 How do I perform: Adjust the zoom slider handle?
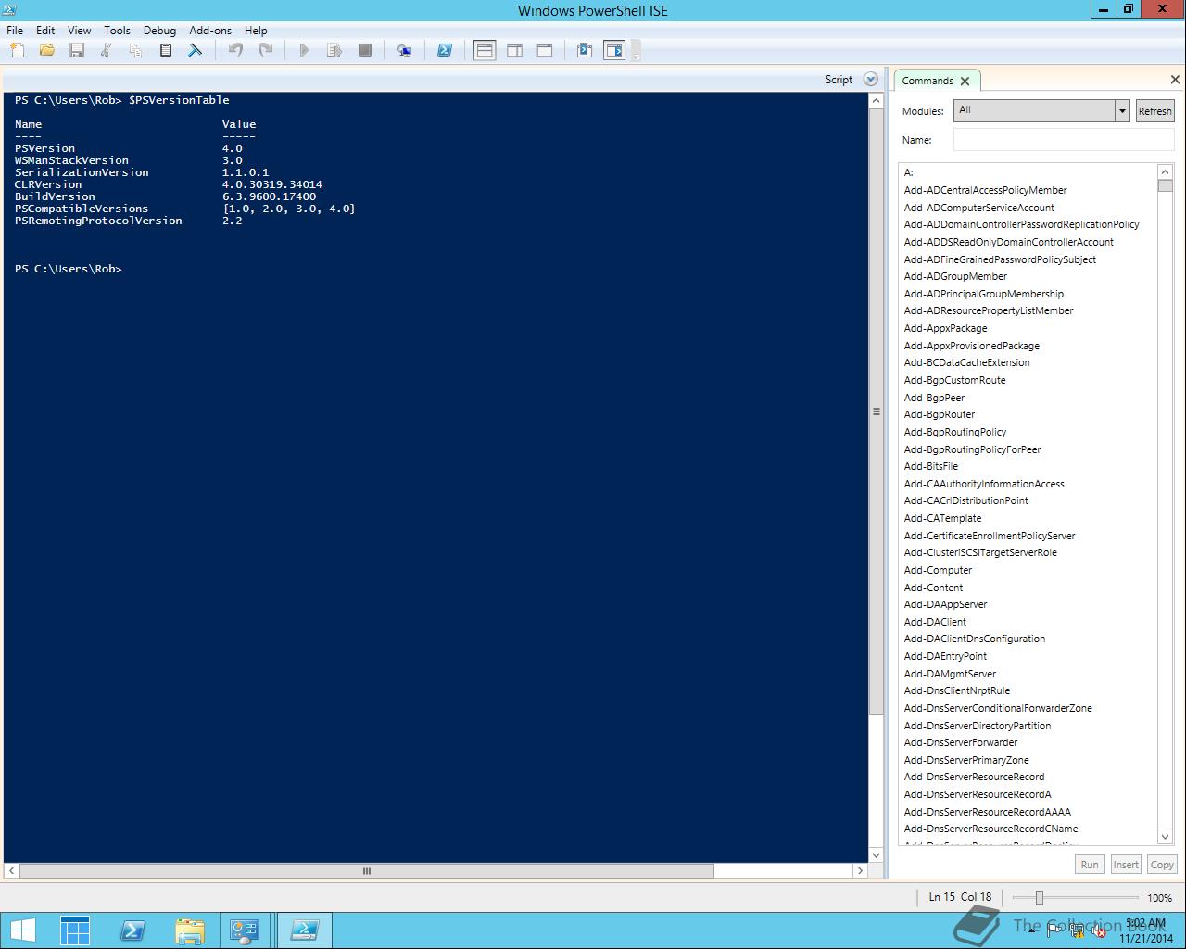pyautogui.click(x=1040, y=897)
